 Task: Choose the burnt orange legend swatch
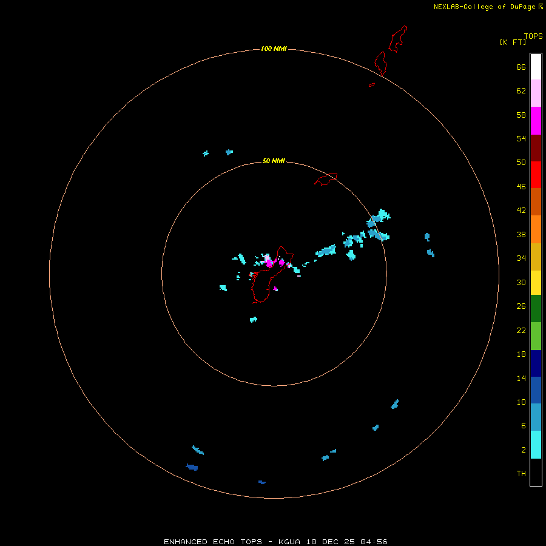pos(536,201)
